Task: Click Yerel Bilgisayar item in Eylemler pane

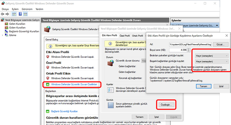Action: click(x=195, y=25)
